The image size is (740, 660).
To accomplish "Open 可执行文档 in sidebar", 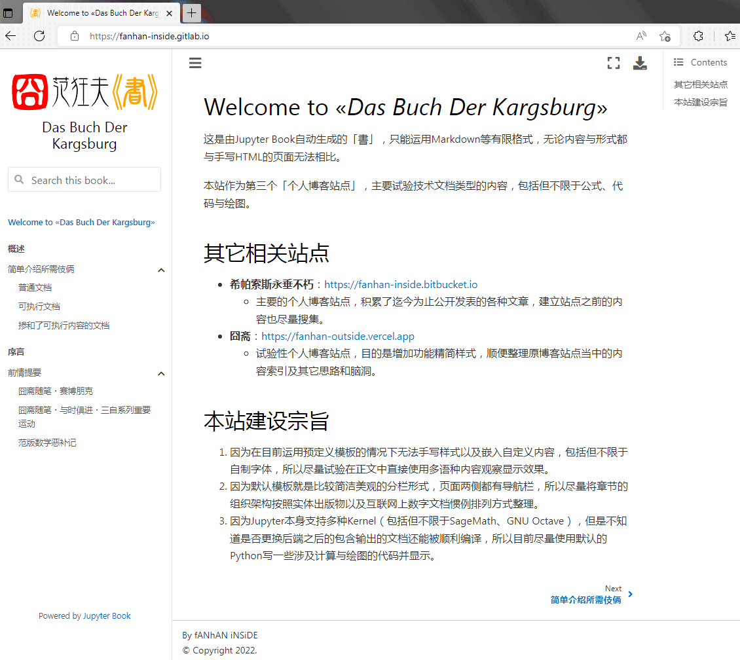I will pos(39,306).
